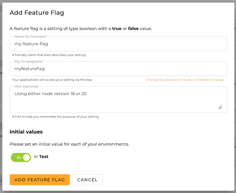Click CANCEL to dismiss the dialog
236x193 pixels.
(87, 180)
